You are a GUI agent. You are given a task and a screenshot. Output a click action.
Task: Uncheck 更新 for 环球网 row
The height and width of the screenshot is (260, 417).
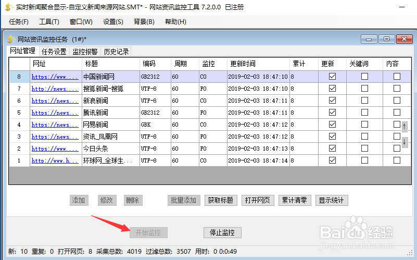click(x=332, y=160)
